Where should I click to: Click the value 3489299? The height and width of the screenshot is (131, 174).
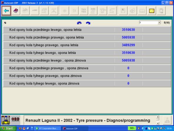coord(128,45)
